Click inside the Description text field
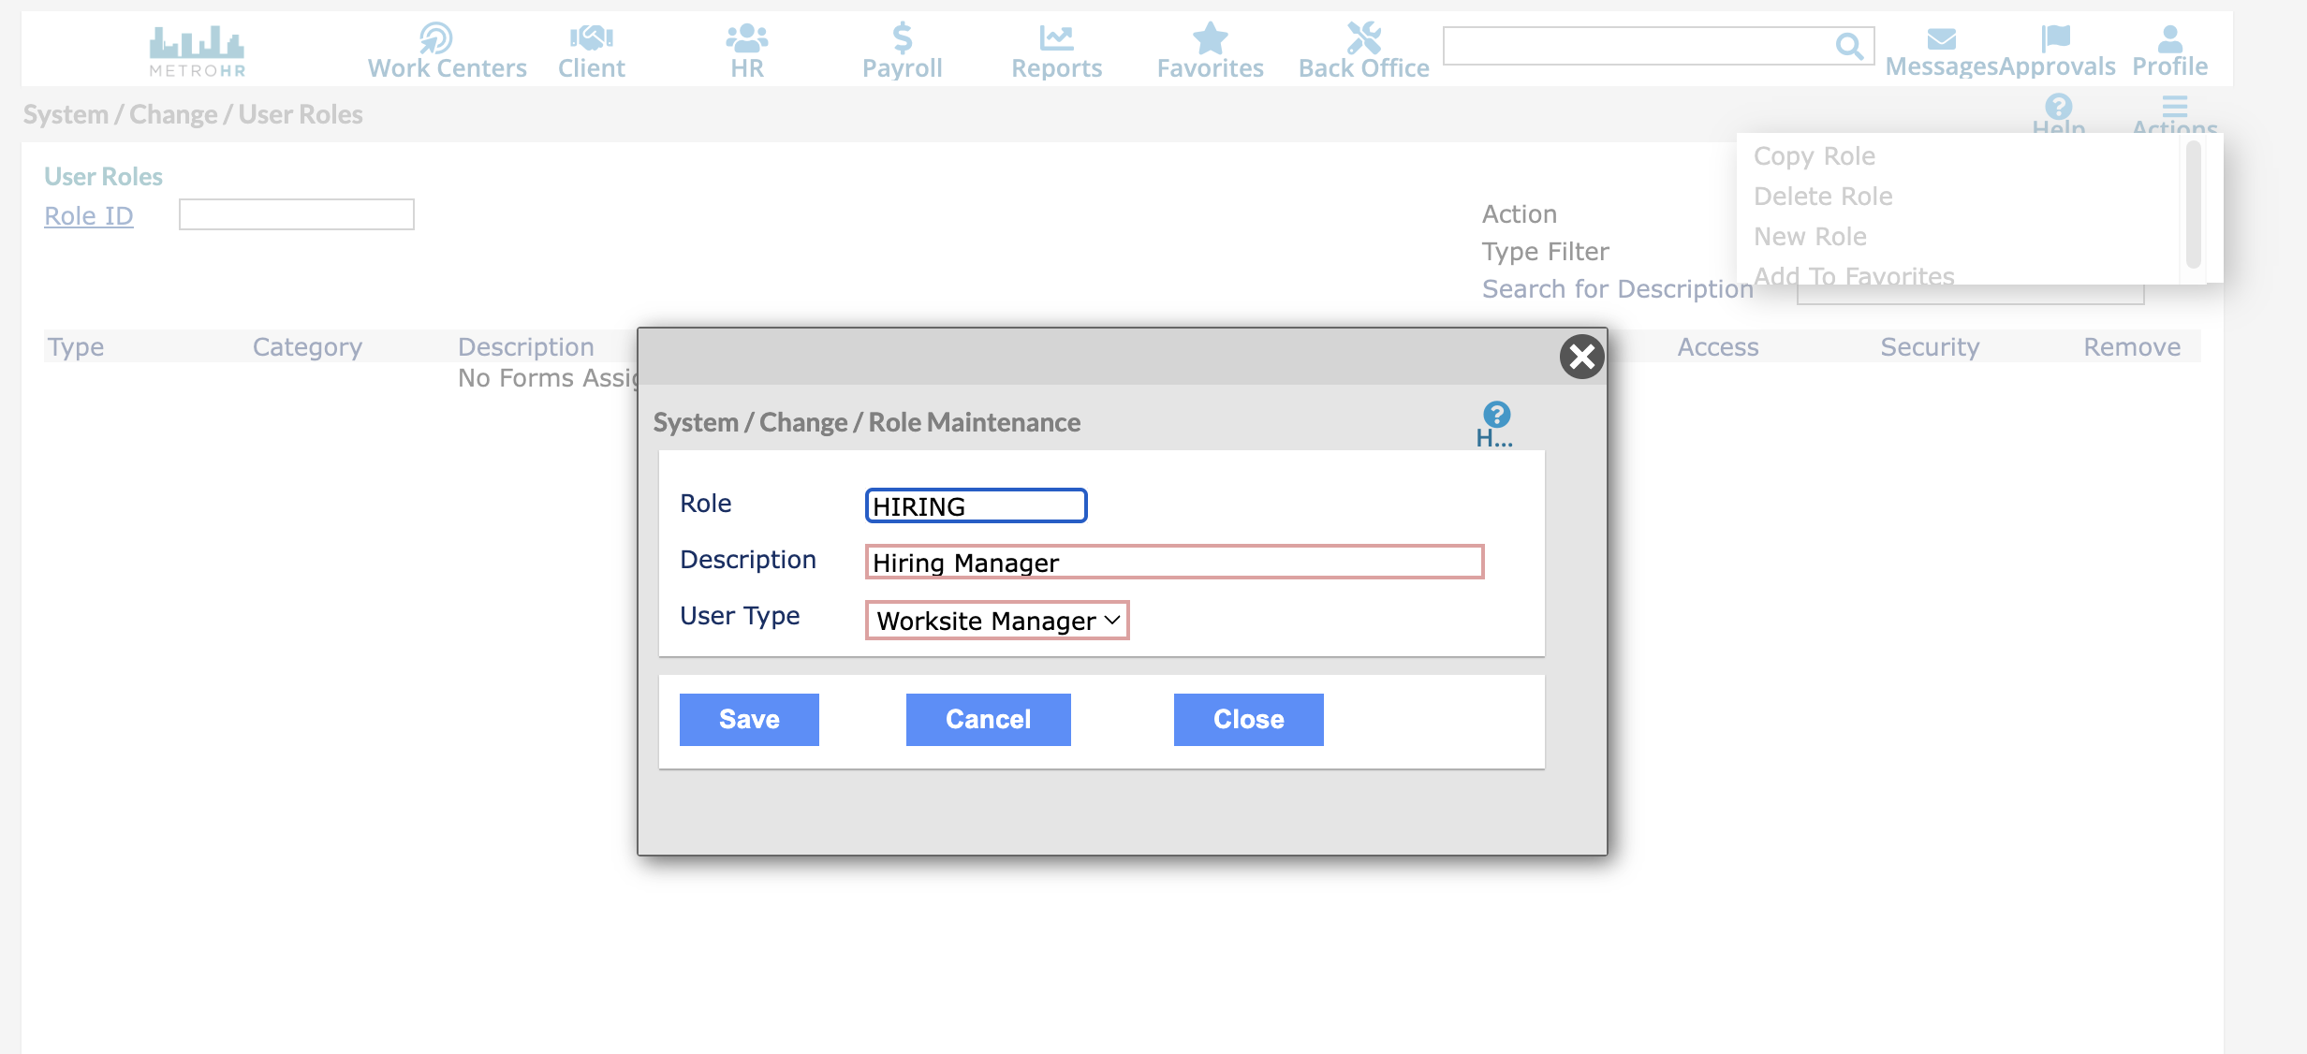 [x=1174, y=563]
